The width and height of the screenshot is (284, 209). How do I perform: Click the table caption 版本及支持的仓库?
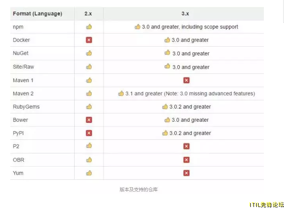click(139, 190)
